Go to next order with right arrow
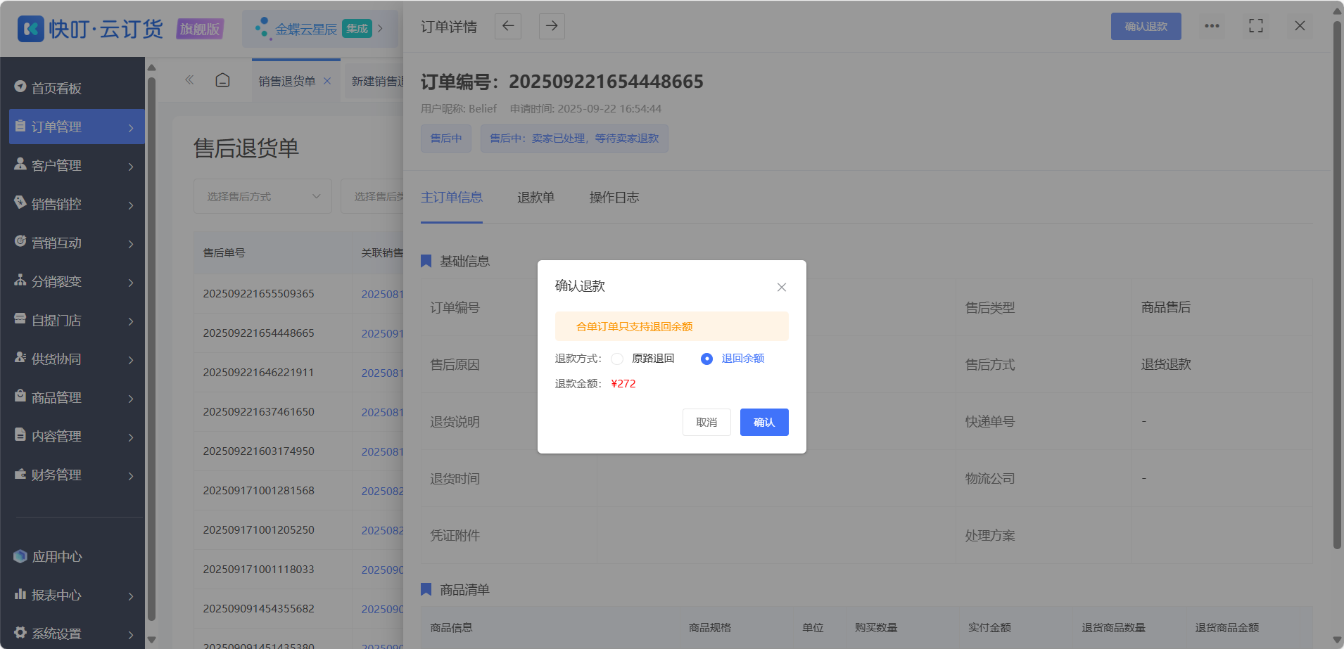Image resolution: width=1344 pixels, height=649 pixels. (552, 26)
